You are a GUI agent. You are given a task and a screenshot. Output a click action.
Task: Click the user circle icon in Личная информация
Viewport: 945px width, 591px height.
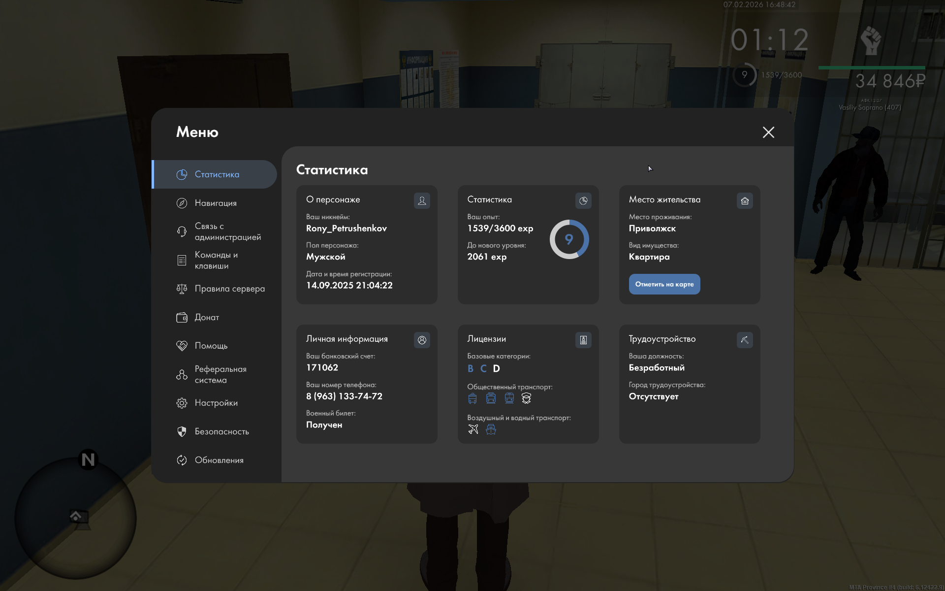click(422, 340)
